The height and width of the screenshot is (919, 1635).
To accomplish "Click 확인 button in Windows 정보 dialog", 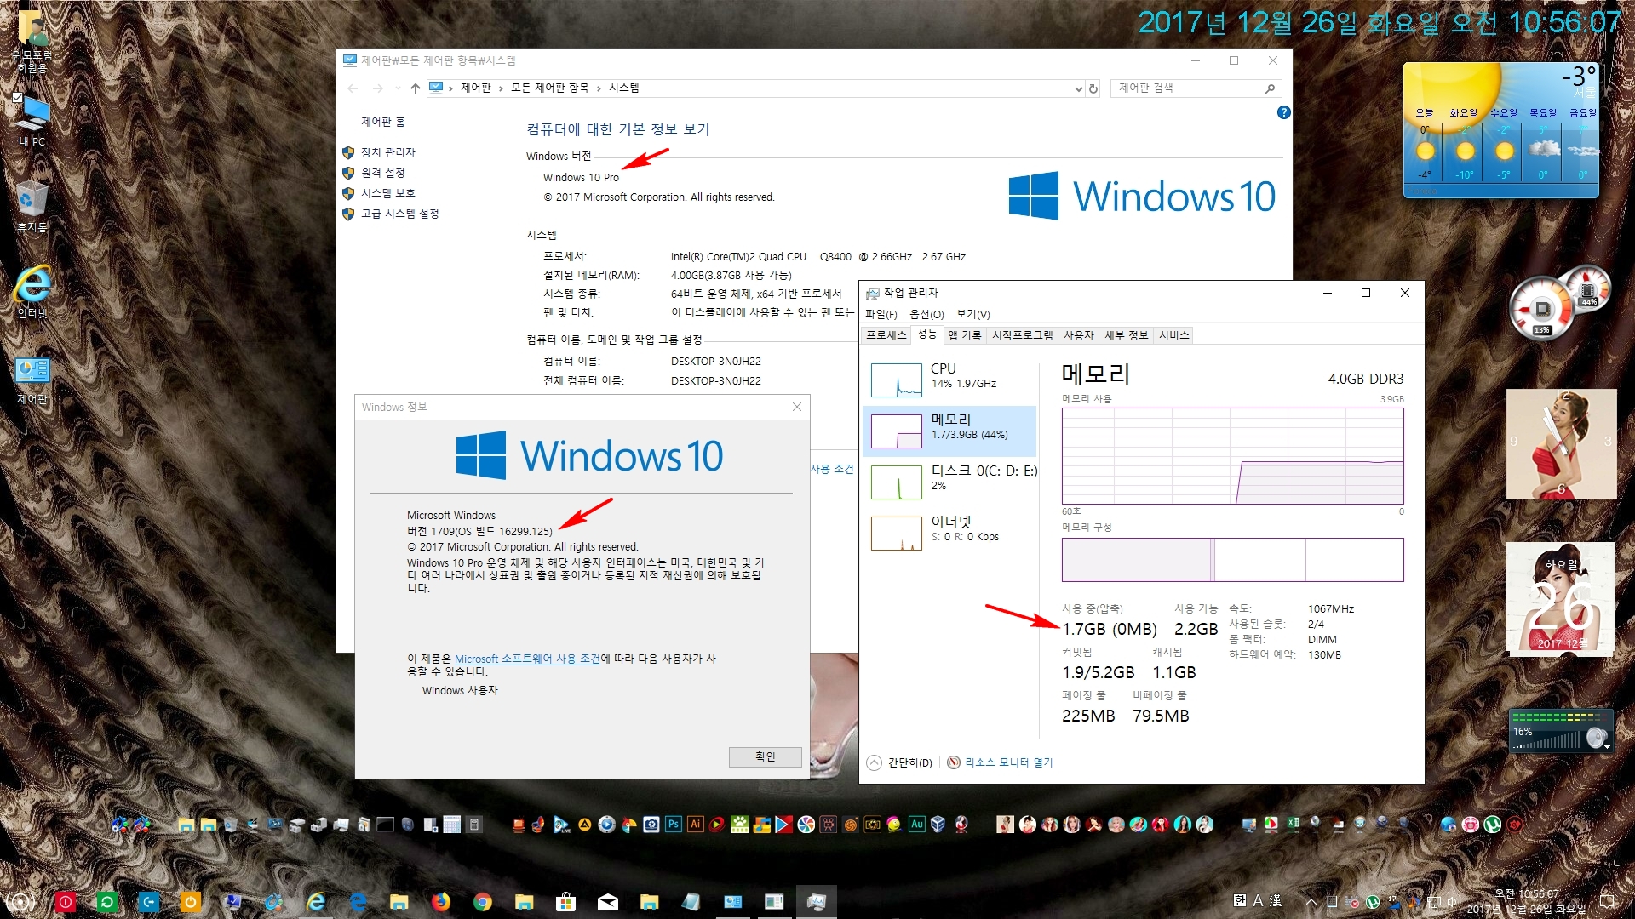I will pos(765,756).
